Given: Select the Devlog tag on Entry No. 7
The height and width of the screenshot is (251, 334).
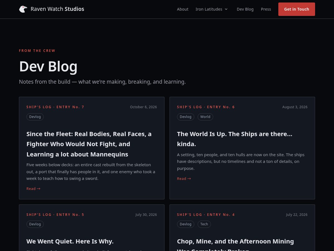Looking at the screenshot, I should point(35,117).
